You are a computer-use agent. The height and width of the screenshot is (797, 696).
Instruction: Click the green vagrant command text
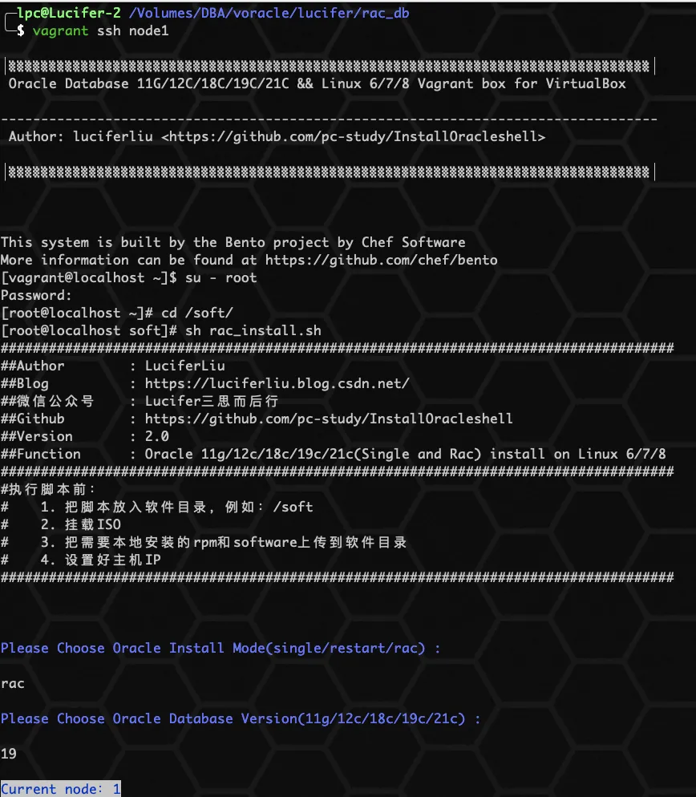(56, 30)
